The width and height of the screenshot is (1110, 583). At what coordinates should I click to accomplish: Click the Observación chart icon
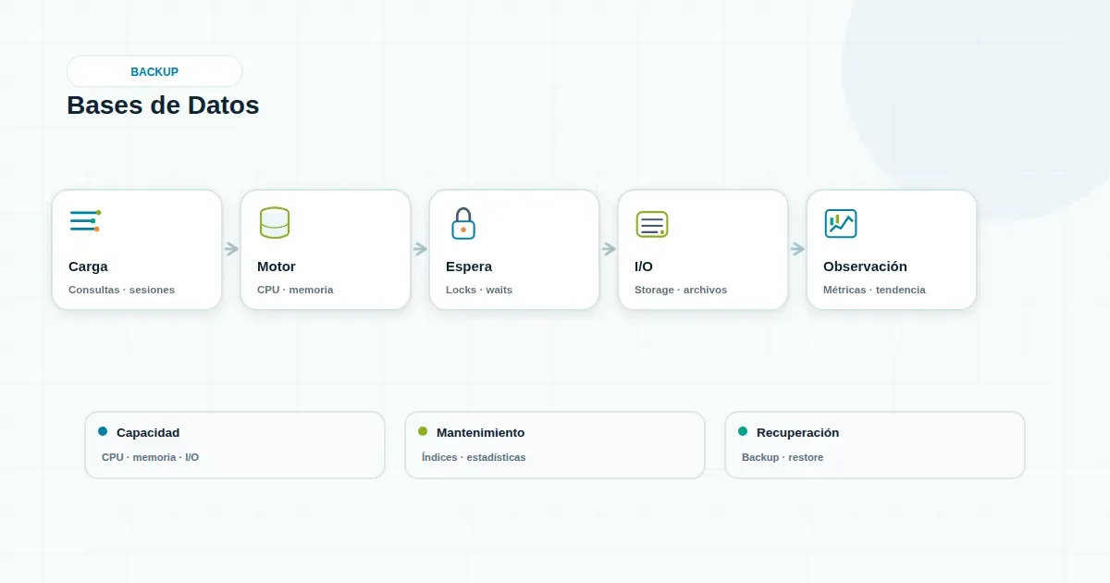pyautogui.click(x=840, y=222)
